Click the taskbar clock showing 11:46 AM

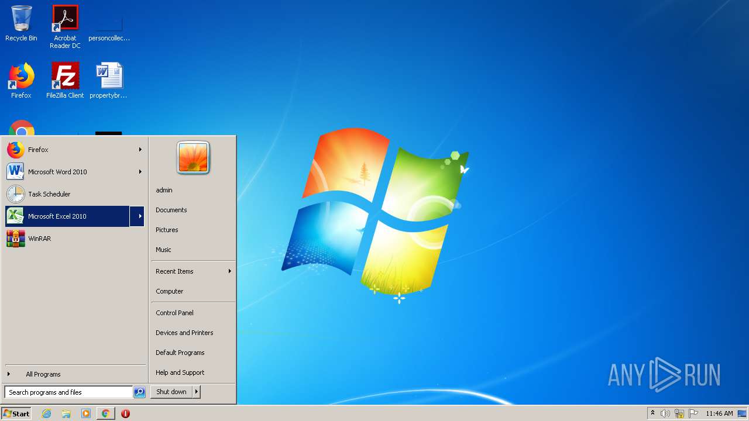pyautogui.click(x=719, y=413)
